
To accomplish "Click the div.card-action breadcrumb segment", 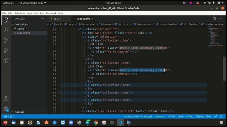I will [x=167, y=24].
